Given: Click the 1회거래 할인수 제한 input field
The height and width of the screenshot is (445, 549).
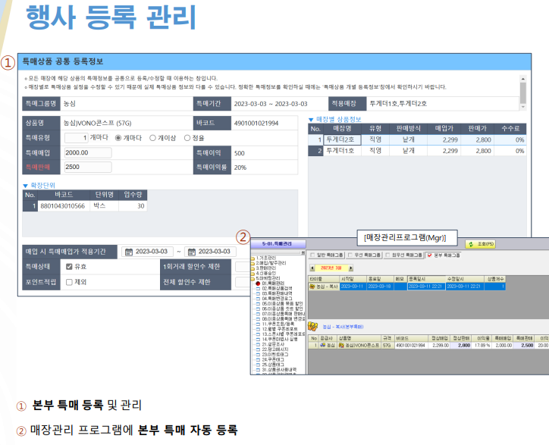Looking at the screenshot, I should coord(243,267).
